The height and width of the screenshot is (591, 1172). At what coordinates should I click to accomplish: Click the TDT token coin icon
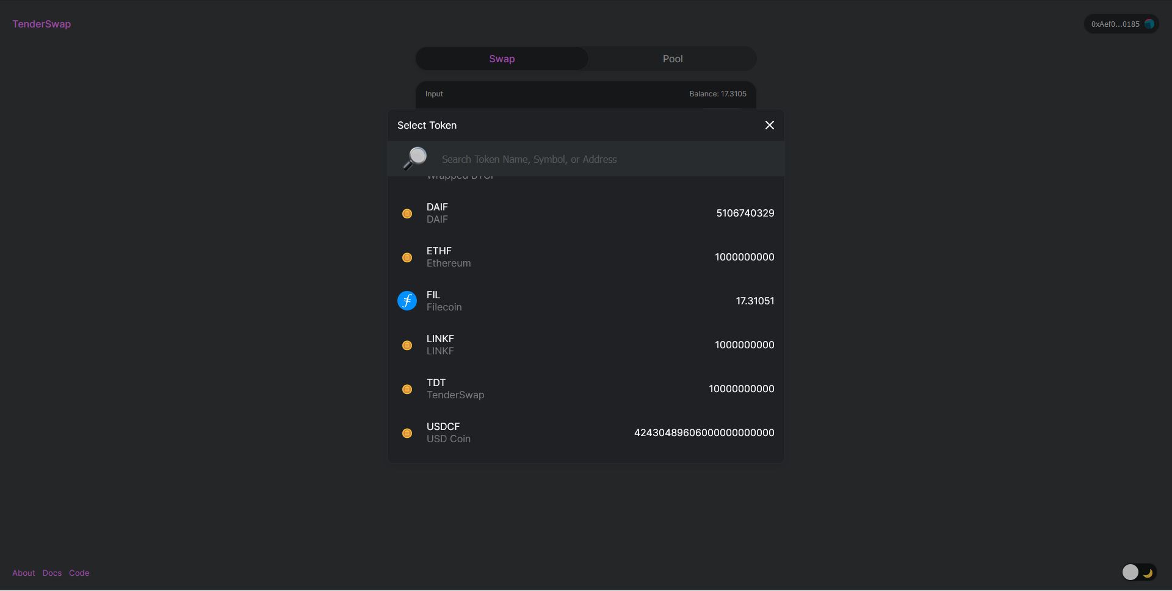(407, 389)
